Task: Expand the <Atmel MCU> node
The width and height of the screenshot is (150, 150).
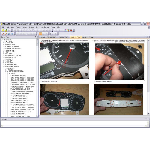Action: coord(4,42)
